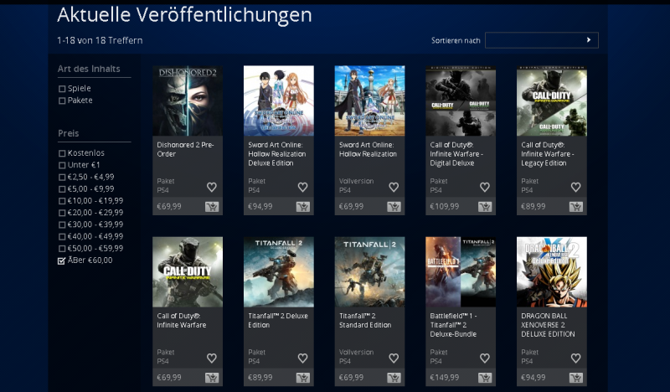Add Dishonored 2 Pre-Order to cart
This screenshot has height=392, width=670.
212,207
